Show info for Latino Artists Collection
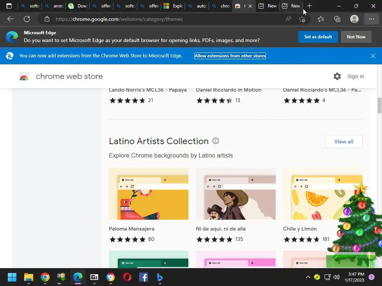382x286 pixels. point(216,141)
